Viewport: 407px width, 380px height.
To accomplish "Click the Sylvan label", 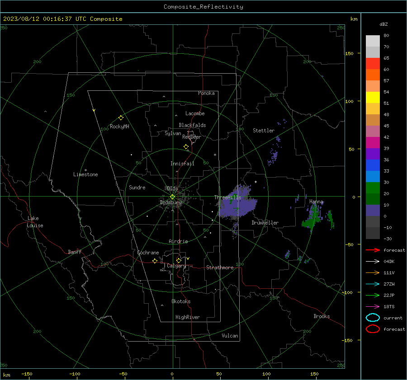I will [x=173, y=133].
